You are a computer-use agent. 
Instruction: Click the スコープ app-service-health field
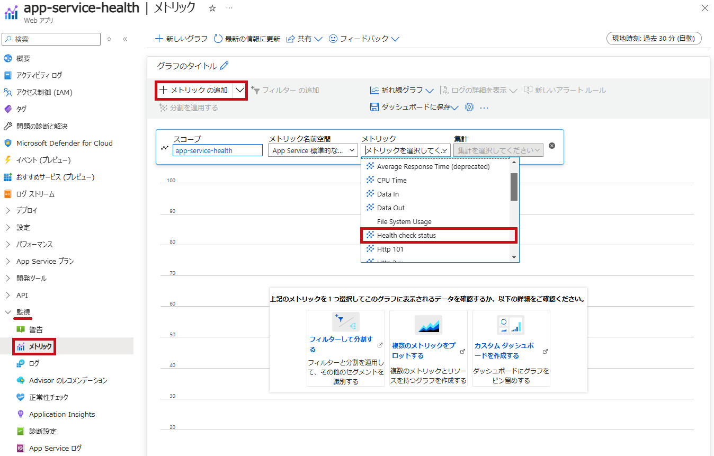tap(218, 150)
